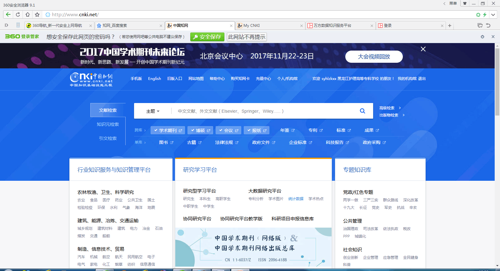Open a new tab with plus icon
500x271 pixels.
click(x=450, y=26)
